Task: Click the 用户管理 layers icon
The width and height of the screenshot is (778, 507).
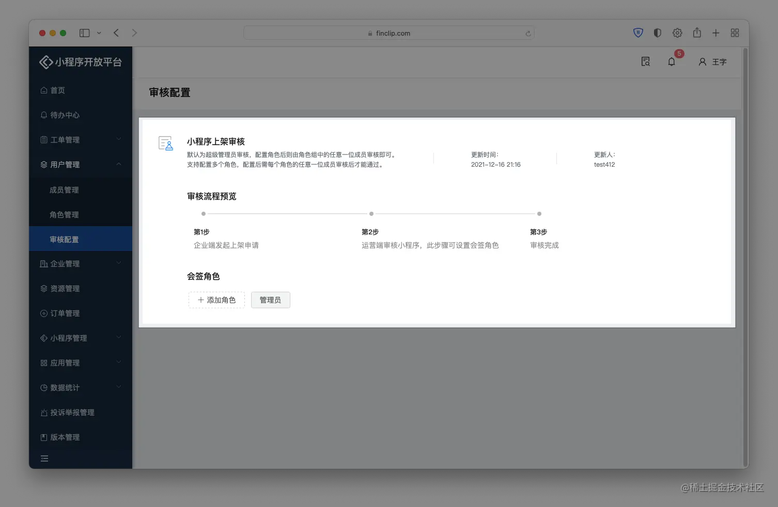Action: click(x=44, y=165)
